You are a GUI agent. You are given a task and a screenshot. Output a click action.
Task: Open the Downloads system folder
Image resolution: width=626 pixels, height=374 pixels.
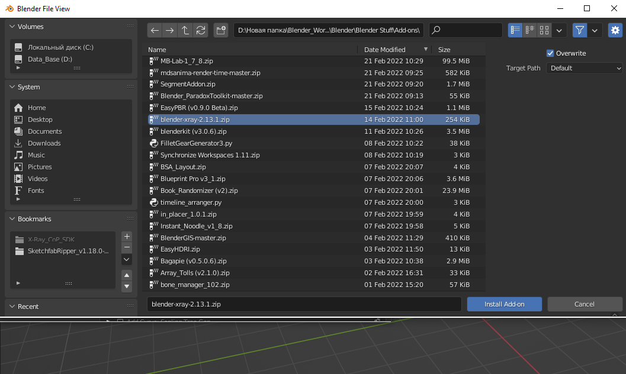[44, 143]
